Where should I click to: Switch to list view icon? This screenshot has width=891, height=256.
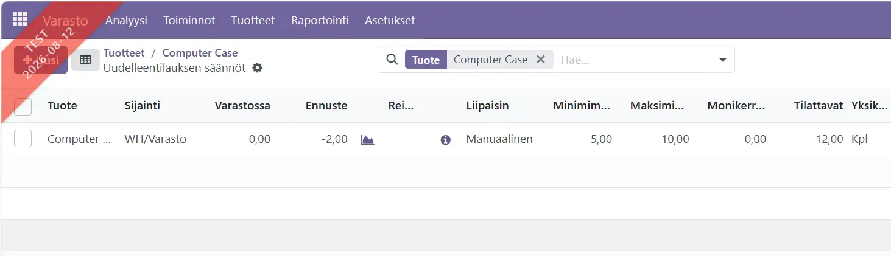(85, 60)
